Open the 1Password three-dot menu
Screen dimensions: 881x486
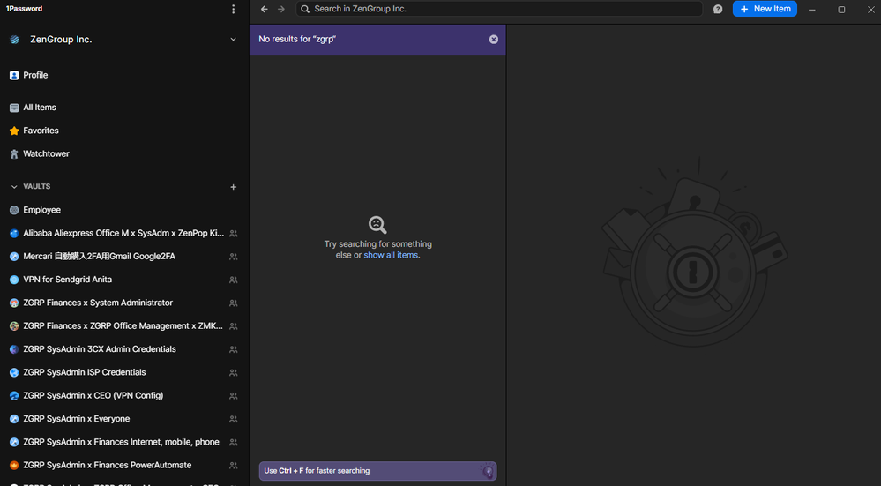pyautogui.click(x=233, y=9)
